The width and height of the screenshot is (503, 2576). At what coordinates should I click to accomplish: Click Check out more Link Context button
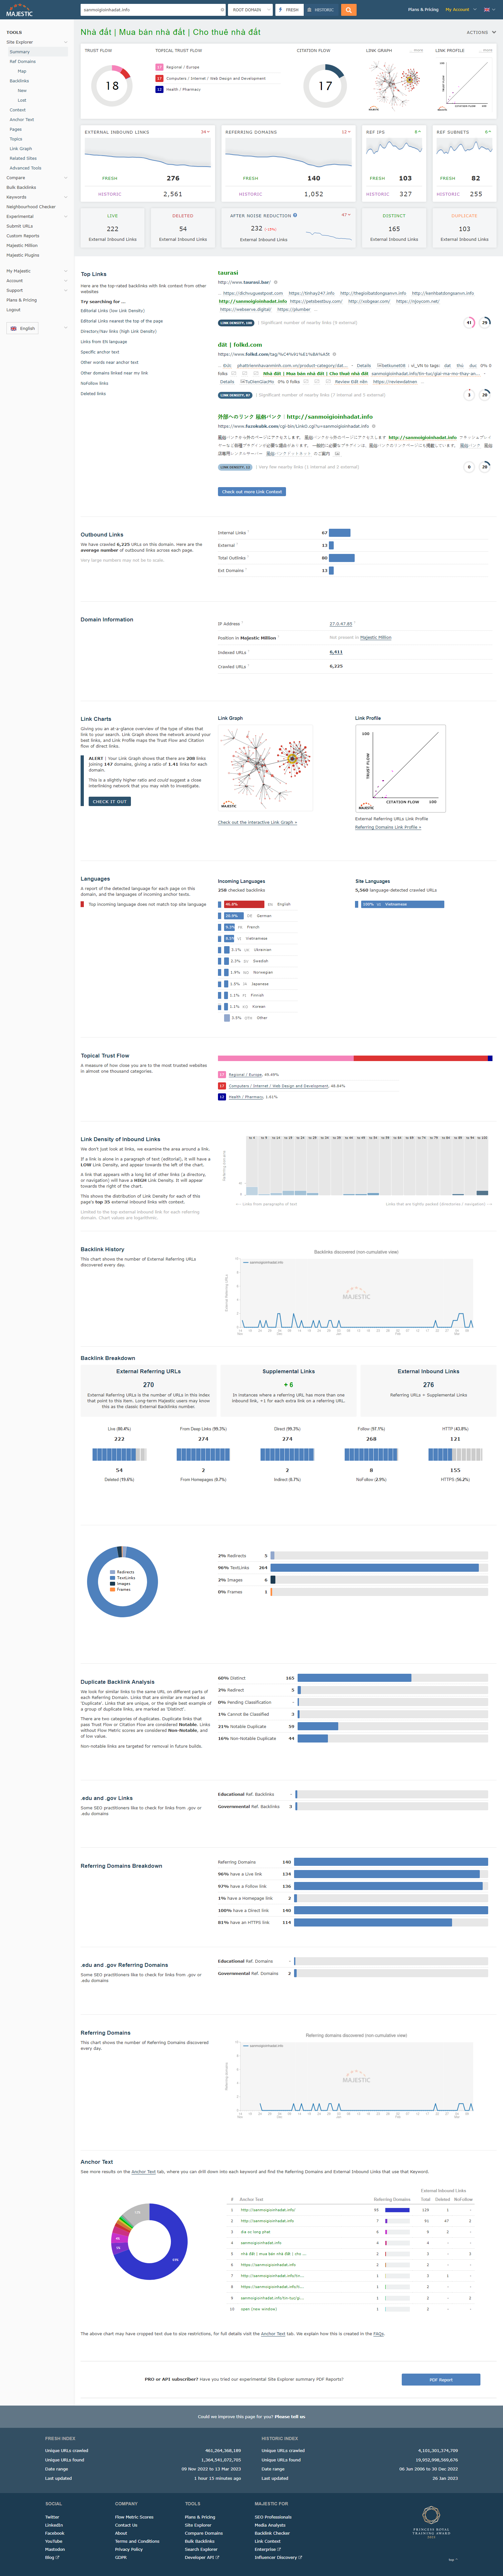click(252, 491)
